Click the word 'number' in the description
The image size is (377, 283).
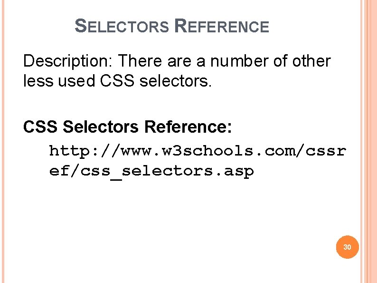[x=239, y=61]
